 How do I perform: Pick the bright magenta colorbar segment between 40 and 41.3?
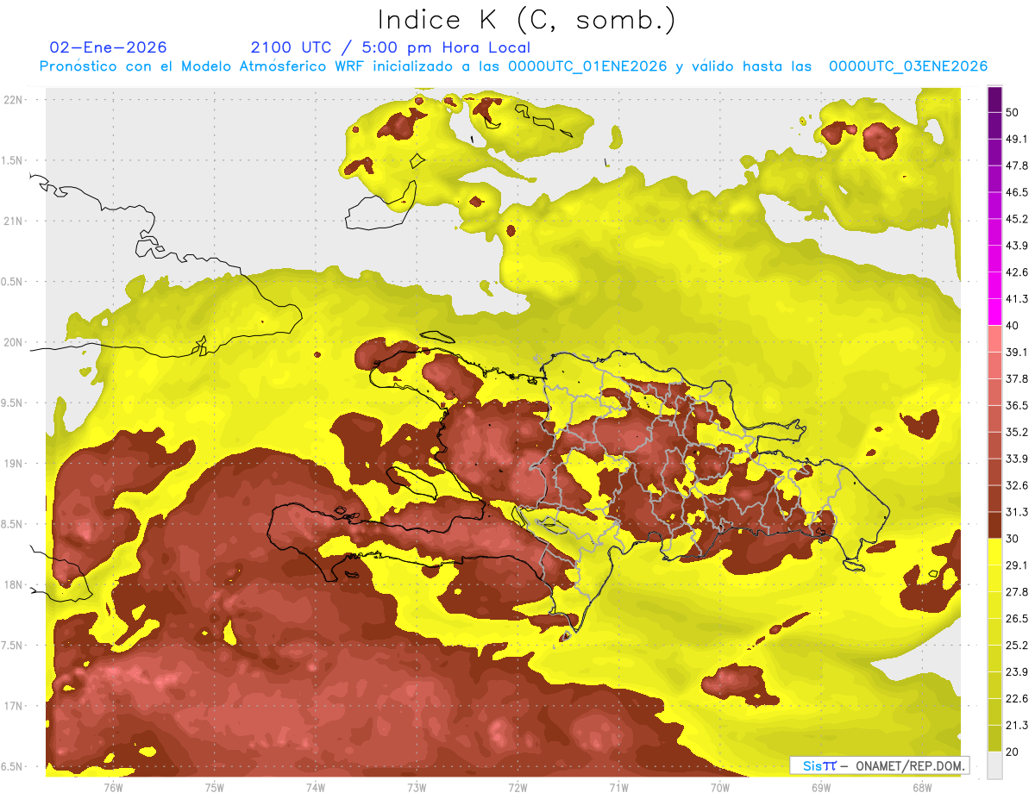(x=994, y=313)
